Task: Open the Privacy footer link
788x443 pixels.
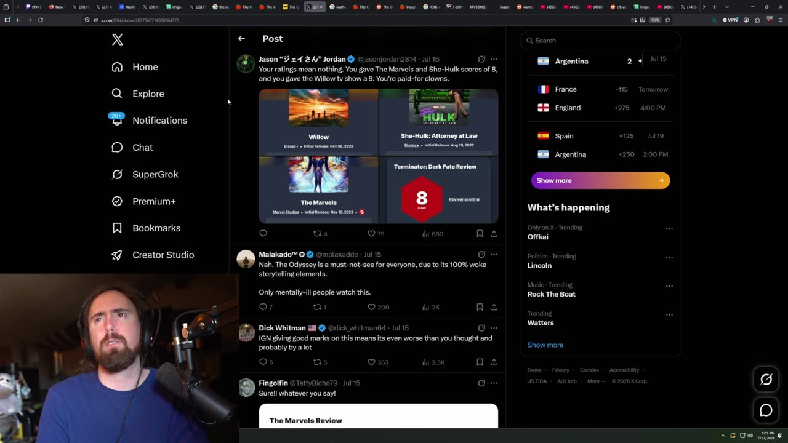Action: click(560, 370)
